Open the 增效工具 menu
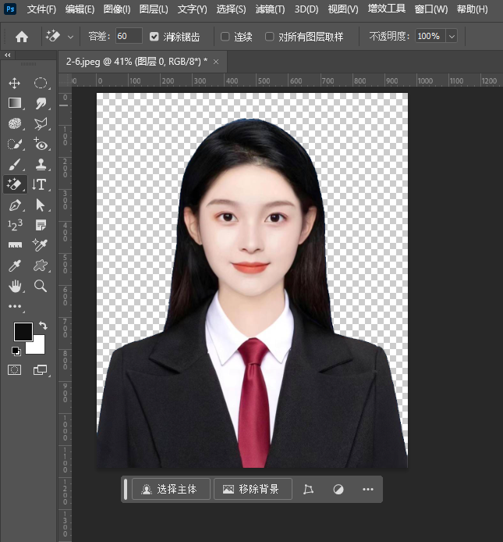 [387, 9]
